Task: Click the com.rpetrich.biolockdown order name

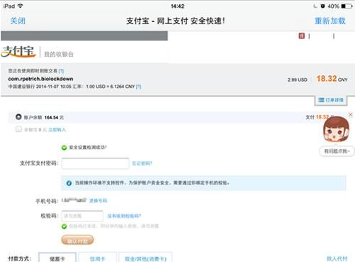Action: click(40, 79)
